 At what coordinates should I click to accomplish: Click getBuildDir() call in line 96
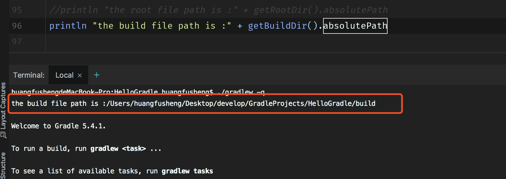(283, 26)
